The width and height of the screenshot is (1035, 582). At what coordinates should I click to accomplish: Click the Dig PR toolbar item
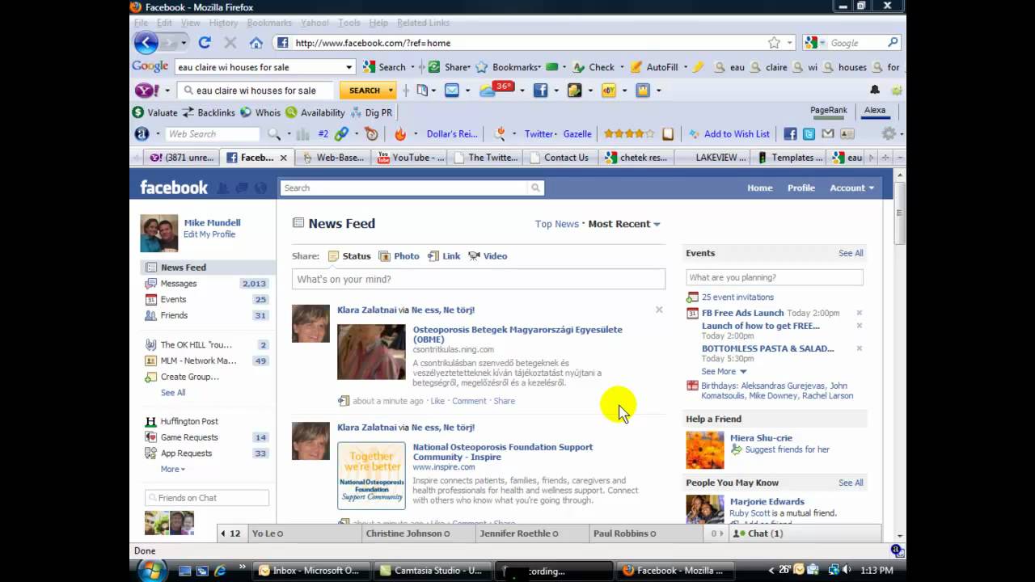coord(372,112)
